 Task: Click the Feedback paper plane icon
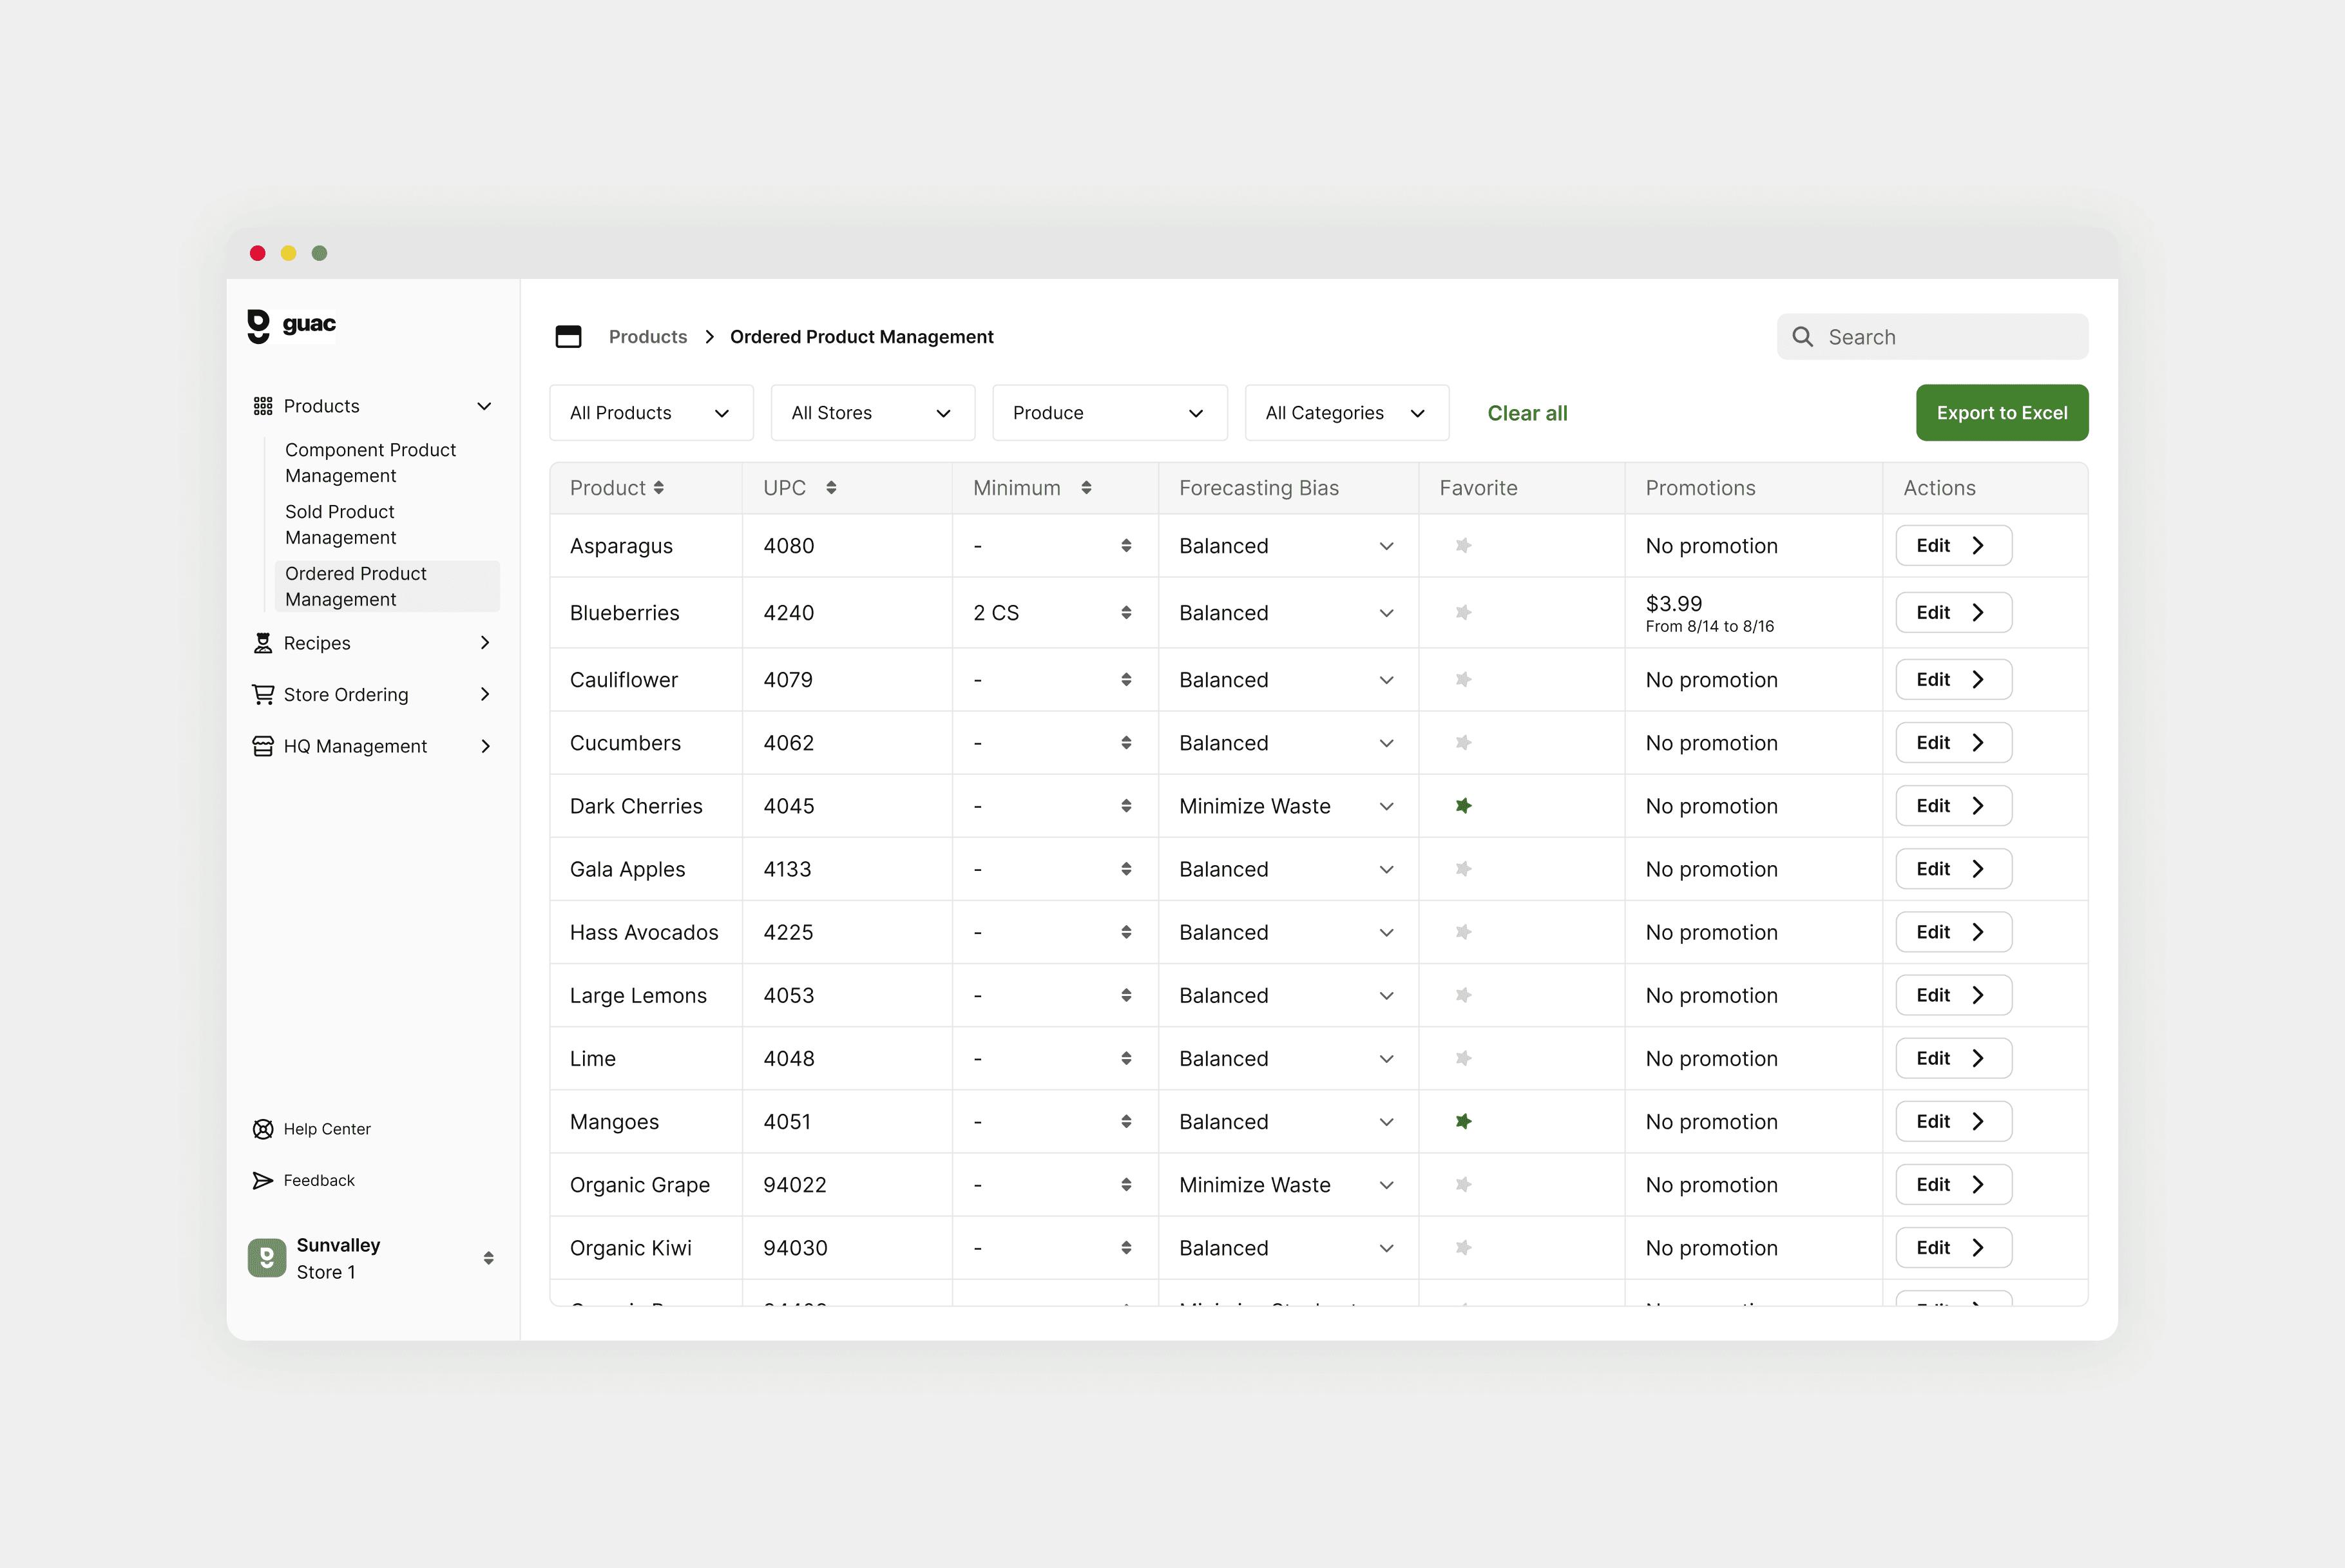coord(263,1181)
